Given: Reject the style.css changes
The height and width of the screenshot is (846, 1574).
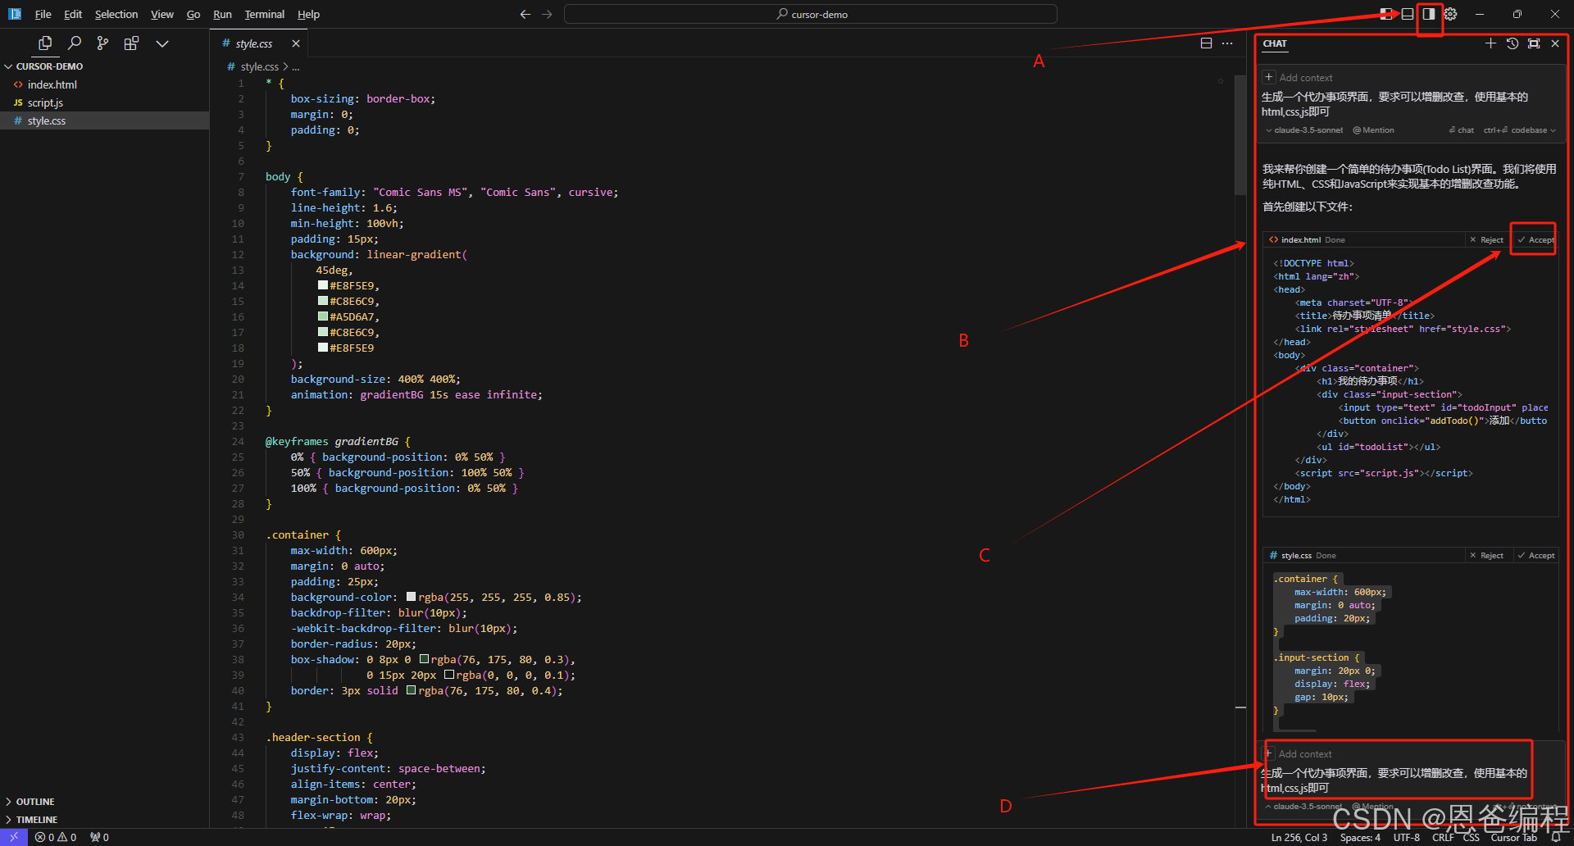Looking at the screenshot, I should (x=1487, y=556).
